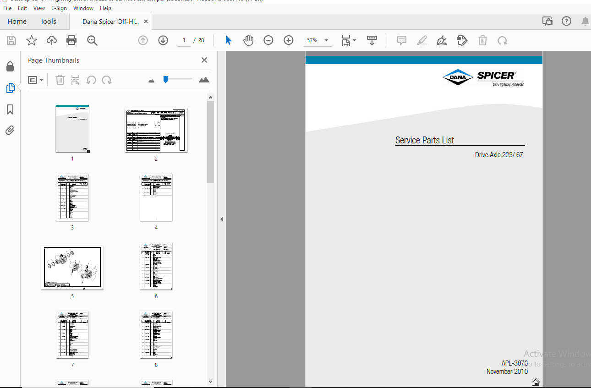Rotate the page with the toolbar rotate icon

503,40
